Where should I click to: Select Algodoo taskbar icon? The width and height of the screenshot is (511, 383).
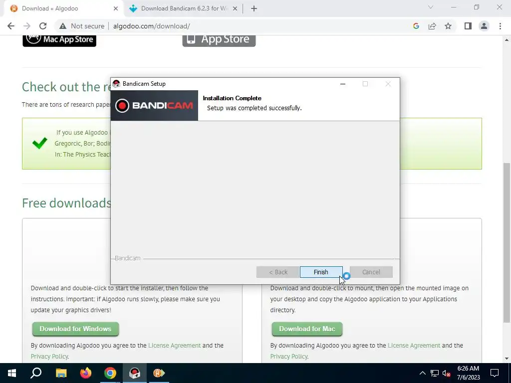(159, 373)
